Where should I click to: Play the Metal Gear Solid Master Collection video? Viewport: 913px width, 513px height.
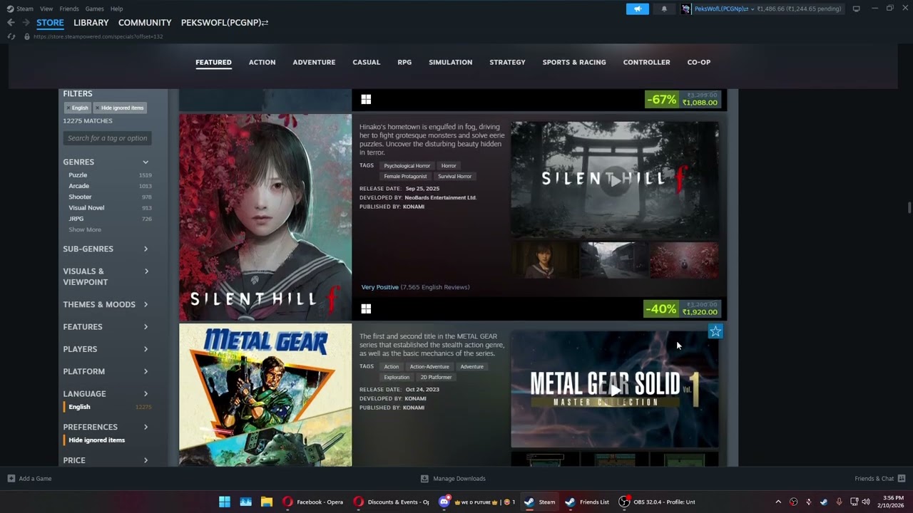point(615,389)
